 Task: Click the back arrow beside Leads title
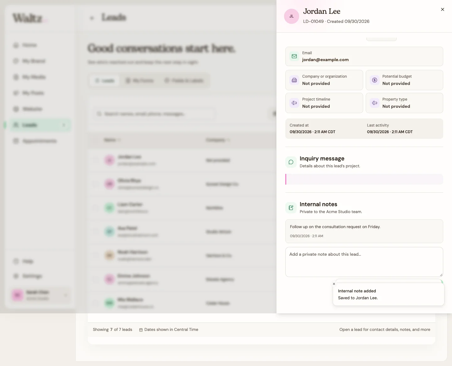(92, 18)
